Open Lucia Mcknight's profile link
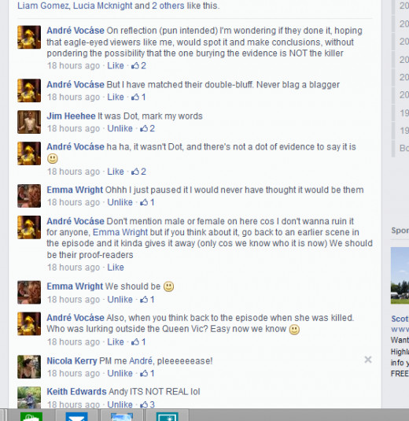Screen dimensions: 409x421 (x=103, y=6)
